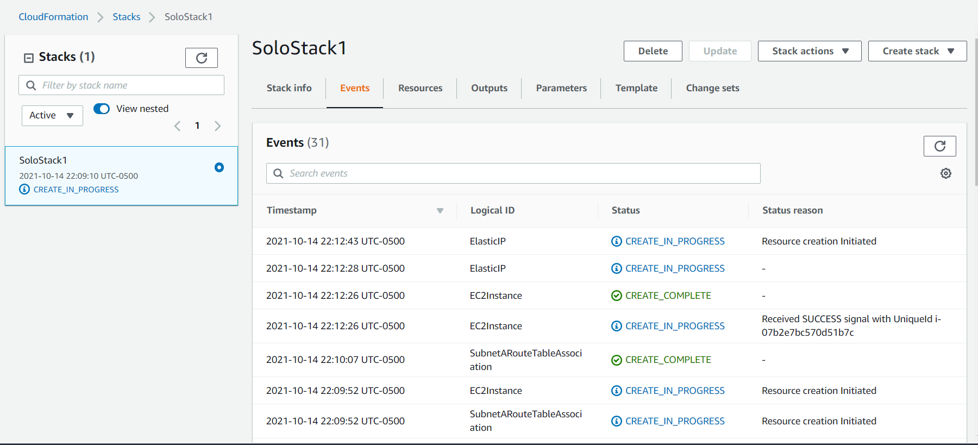This screenshot has height=445, width=978.
Task: Click the Stacks (1) heading
Action: point(66,57)
